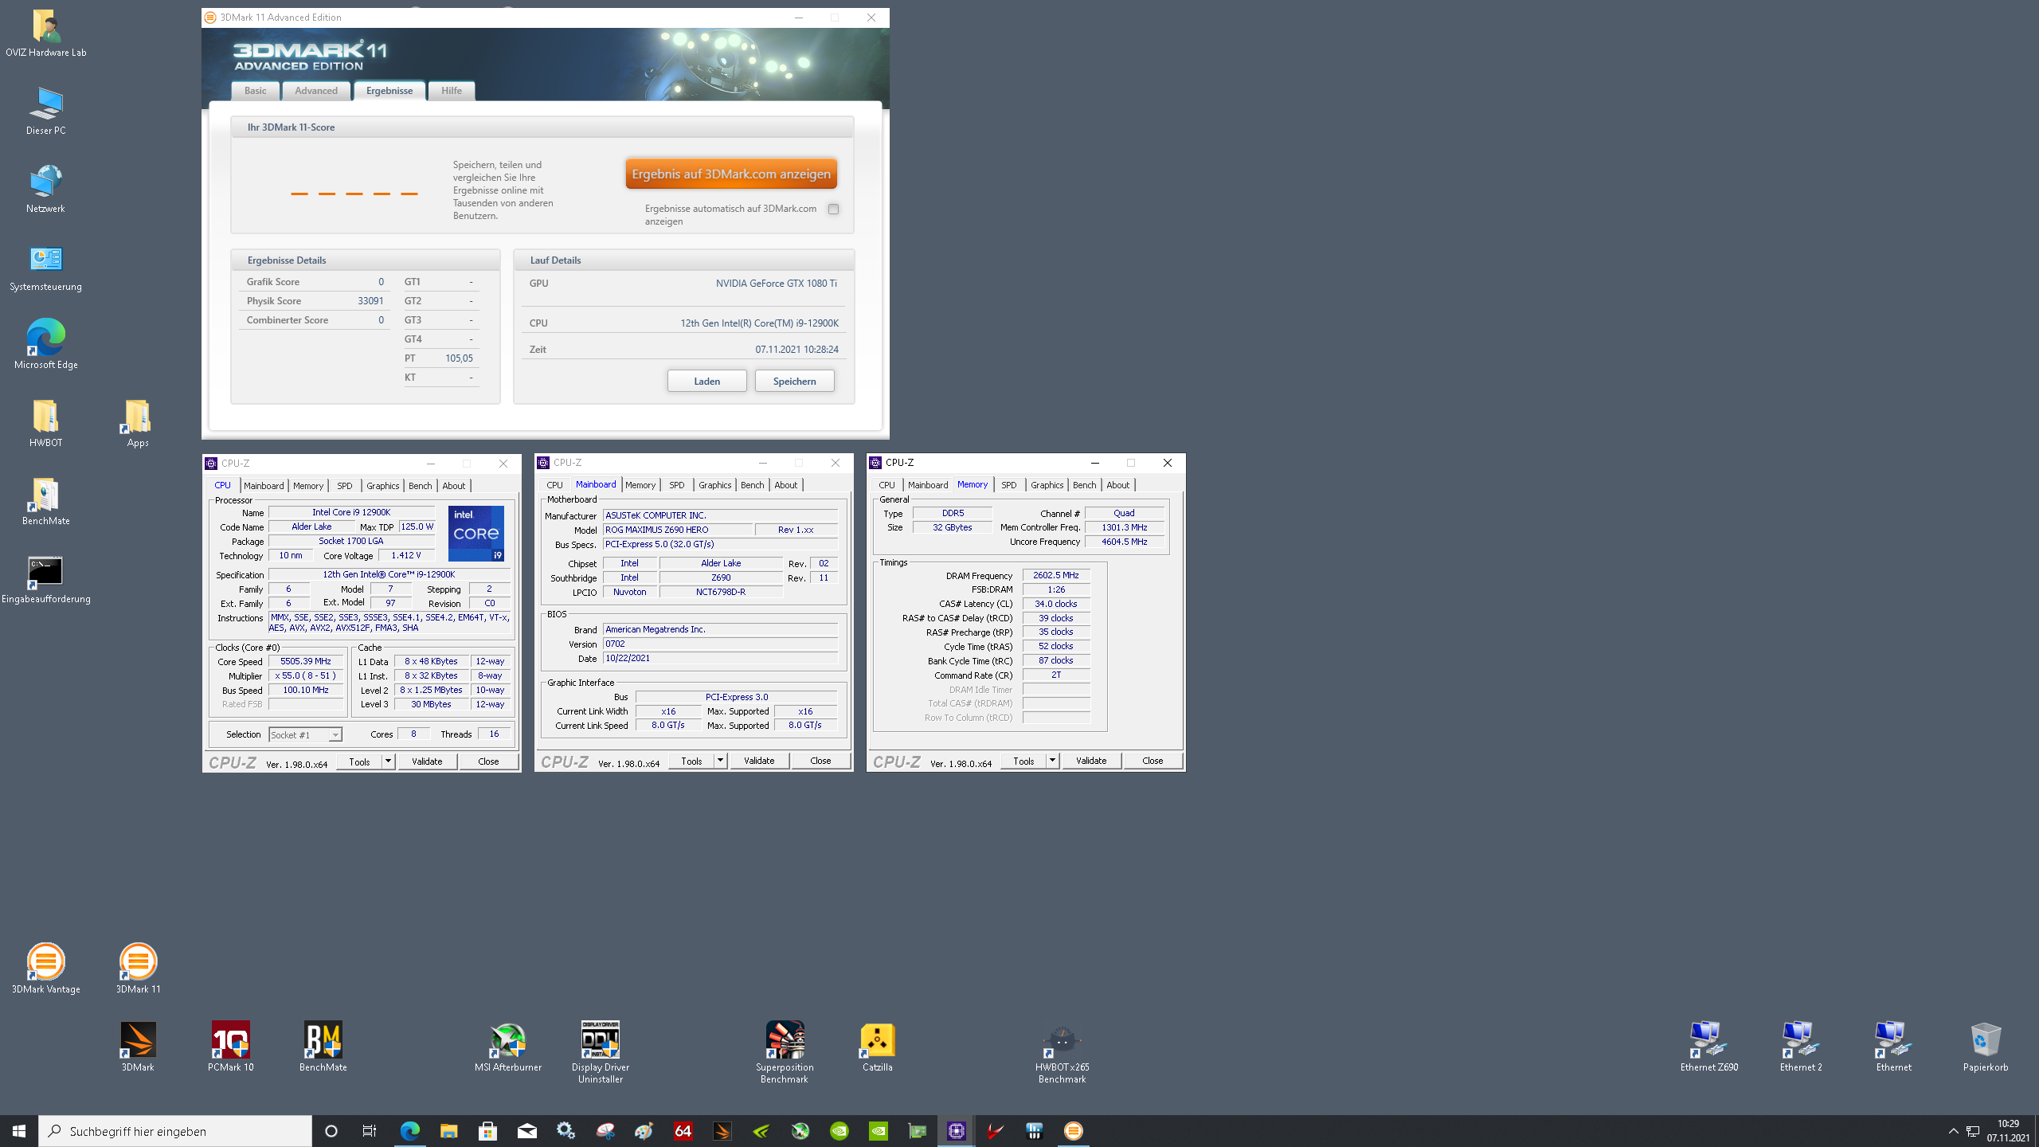
Task: Click the Physik Score value 33091
Action: coord(370,301)
